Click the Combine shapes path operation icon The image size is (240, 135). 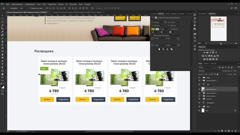click(x=159, y=49)
